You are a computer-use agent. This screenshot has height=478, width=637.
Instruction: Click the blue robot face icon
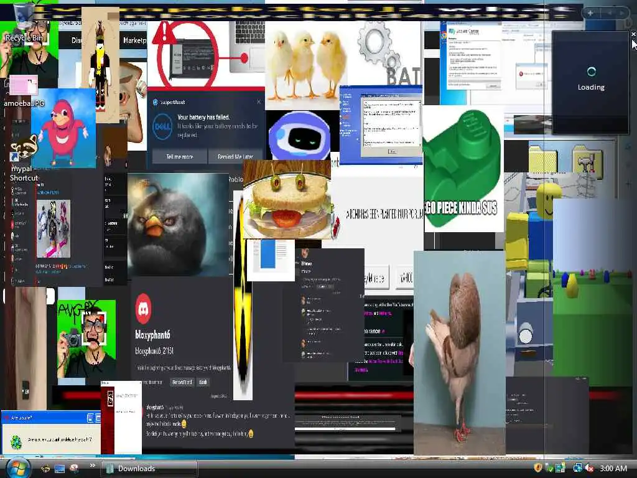tap(299, 136)
